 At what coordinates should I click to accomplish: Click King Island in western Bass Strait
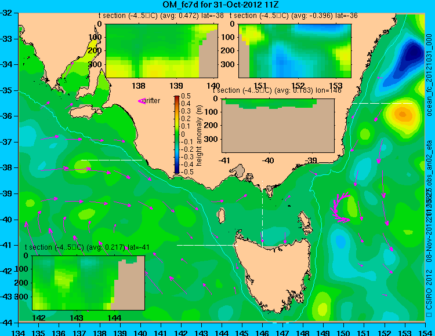[221, 216]
